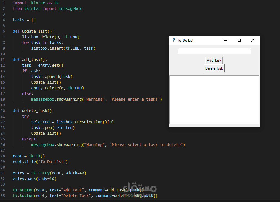Click line number 35 in the gutter
The height and width of the screenshot is (202, 280).
[3, 195]
